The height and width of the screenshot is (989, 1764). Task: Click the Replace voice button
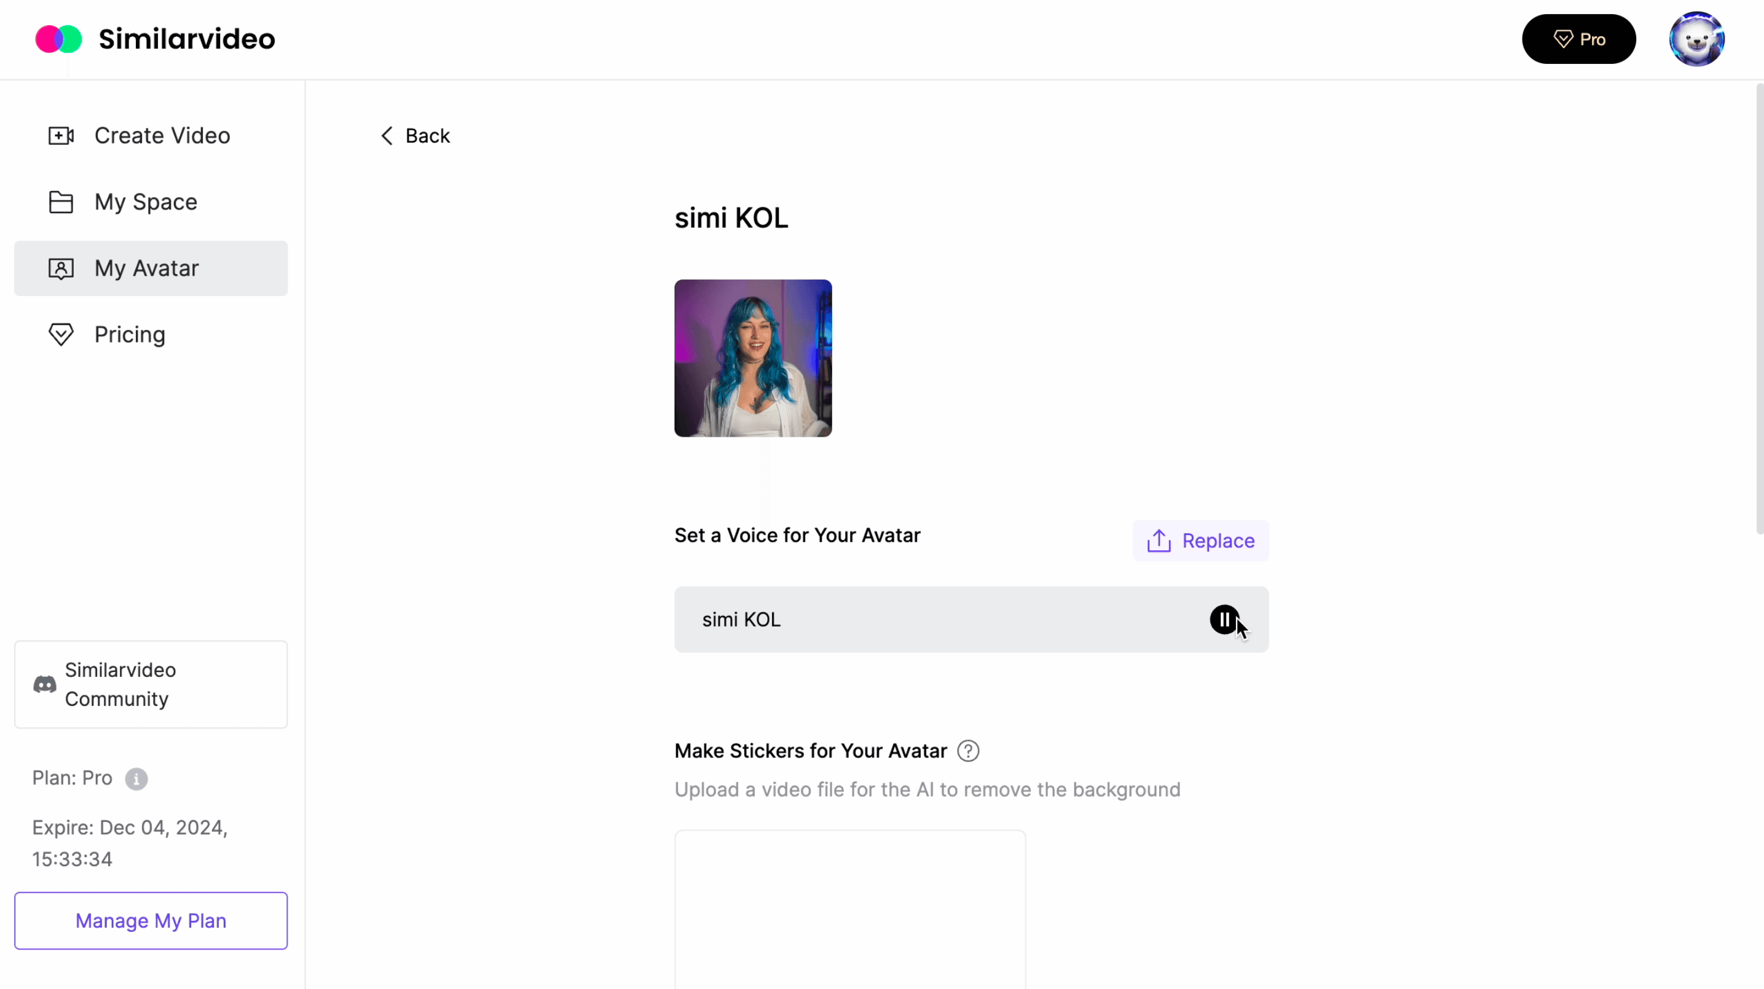(1200, 541)
